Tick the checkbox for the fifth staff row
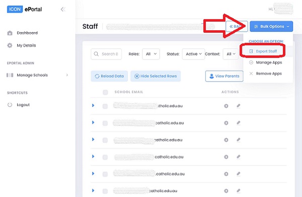This screenshot has width=302, height=197. point(105,174)
